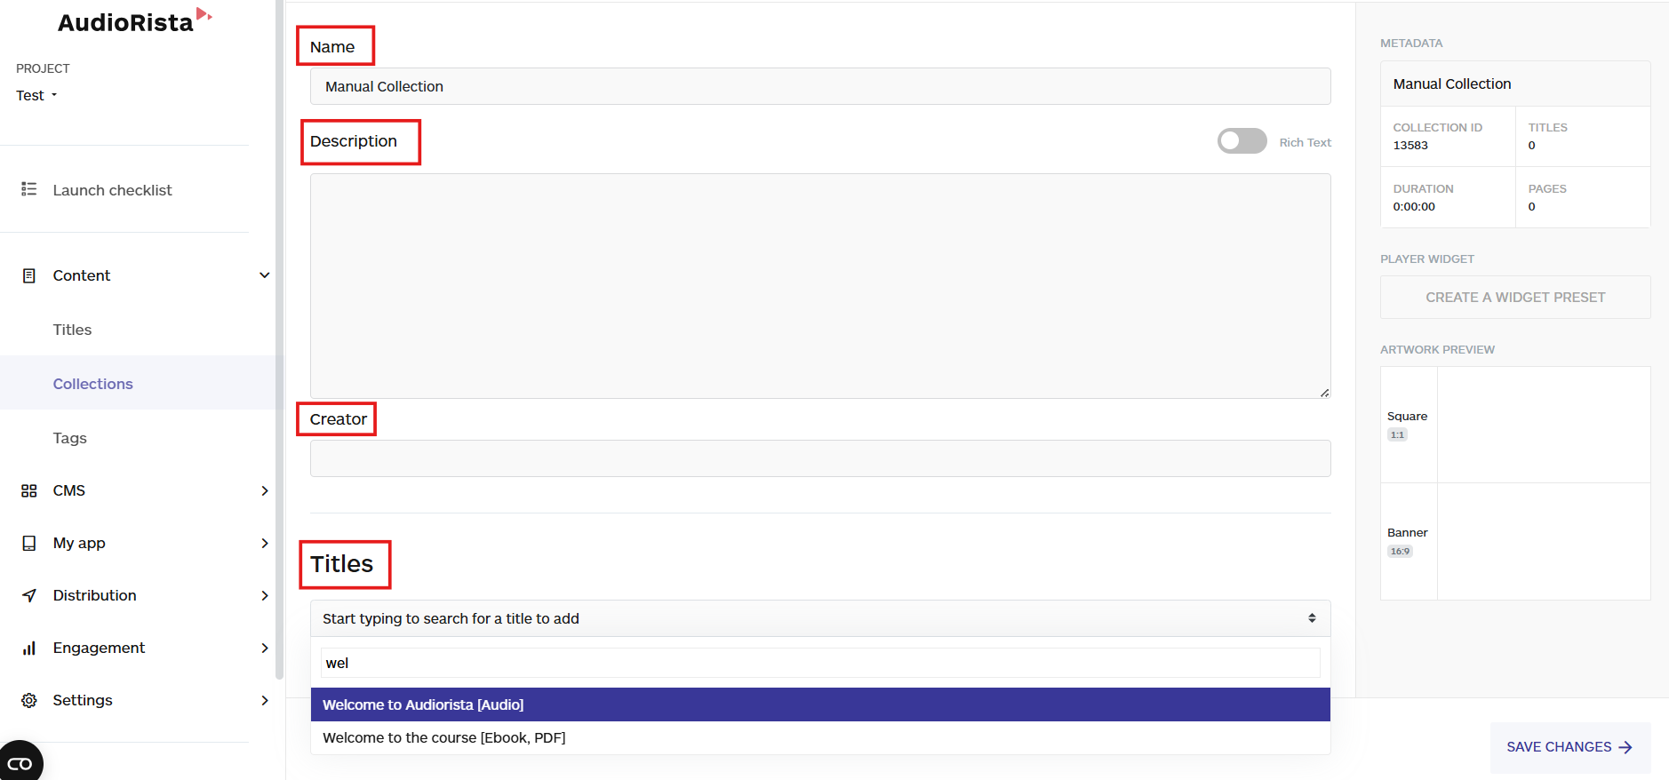Click the My app tablet icon

click(x=29, y=543)
